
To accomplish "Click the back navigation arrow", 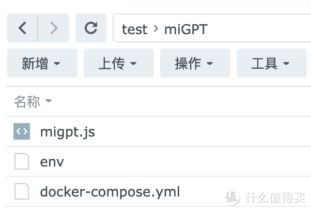I will (22, 28).
